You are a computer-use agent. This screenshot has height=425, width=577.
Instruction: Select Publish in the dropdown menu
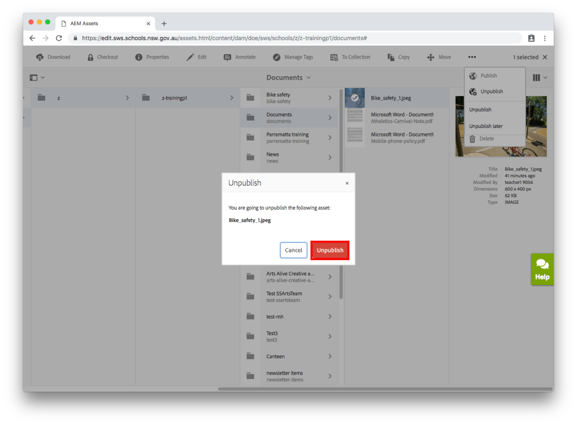(489, 76)
